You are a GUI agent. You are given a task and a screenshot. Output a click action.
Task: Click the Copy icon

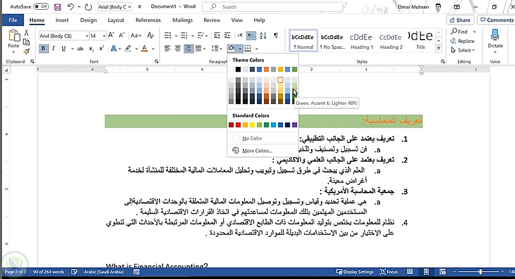pos(26,42)
